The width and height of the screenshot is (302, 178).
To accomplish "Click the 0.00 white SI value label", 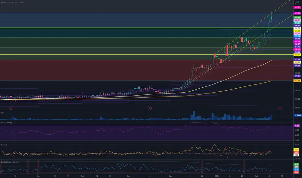I will [296, 155].
